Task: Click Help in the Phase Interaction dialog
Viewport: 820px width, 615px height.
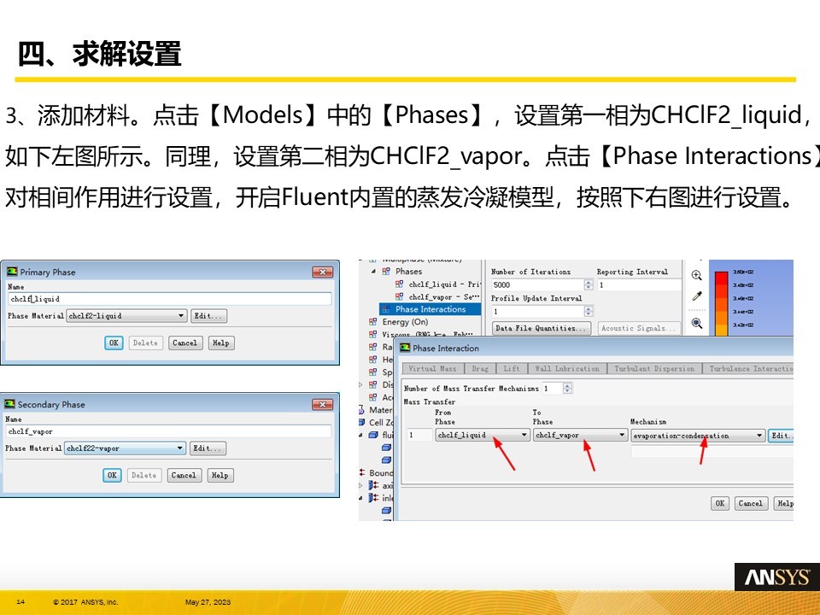Action: [x=783, y=503]
